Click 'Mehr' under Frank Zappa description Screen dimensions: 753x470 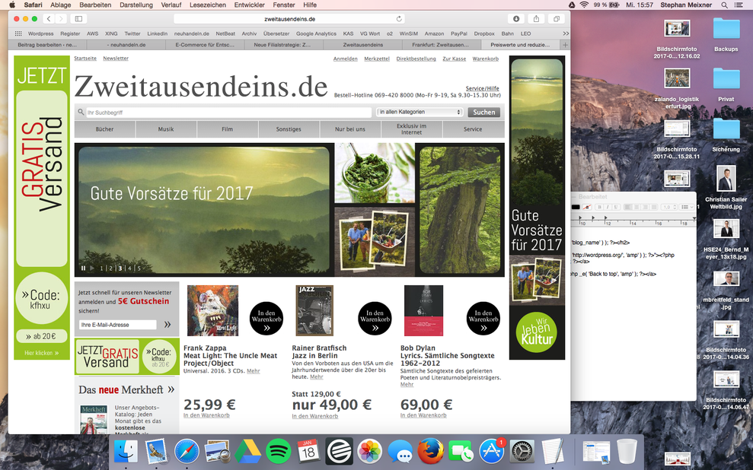(x=253, y=370)
